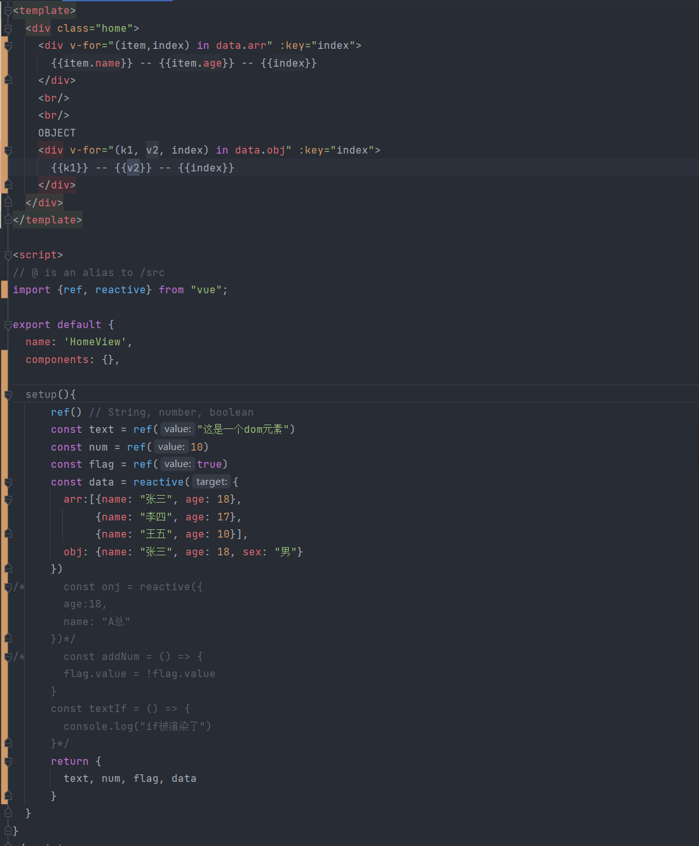Click the components: {} property
699x846 pixels.
70,360
